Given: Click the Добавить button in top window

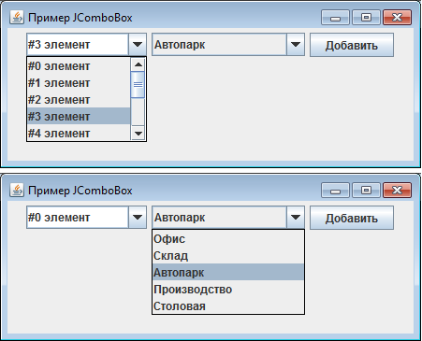Looking at the screenshot, I should click(x=352, y=45).
